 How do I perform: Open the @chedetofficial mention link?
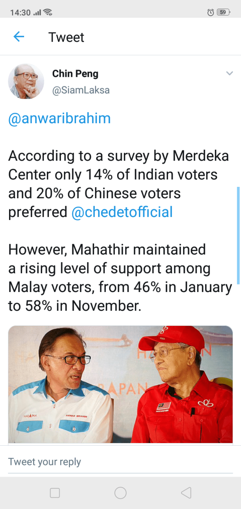(122, 212)
